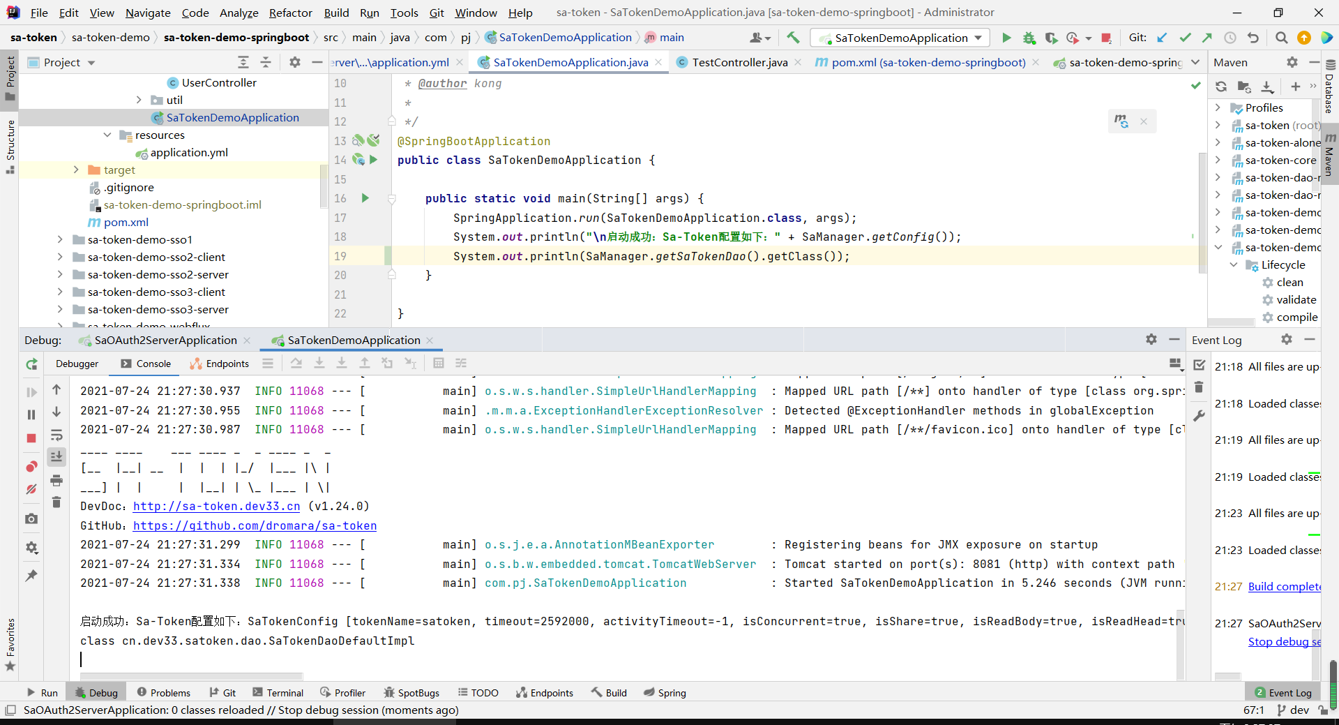1339x725 pixels.
Task: Stop the running application from top toolbar
Action: coord(1106,38)
